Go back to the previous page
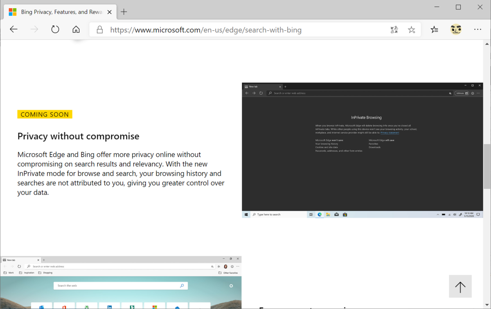 14,29
